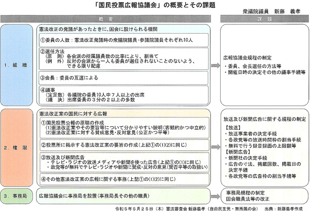
Task: Click the footer date '令和5年5月25日(木)憲法審査会'
Action: coord(151,208)
